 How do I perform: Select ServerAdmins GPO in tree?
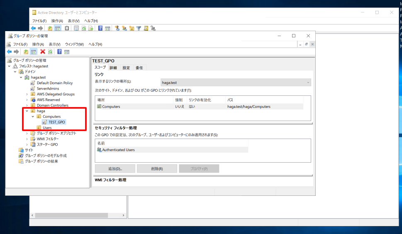[48, 89]
